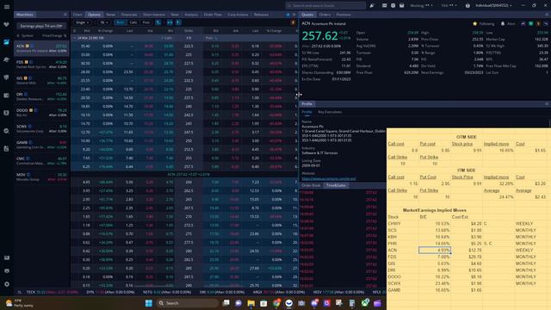
Task: Open the Earnings plays watchlist dropdown
Action: (x=41, y=26)
